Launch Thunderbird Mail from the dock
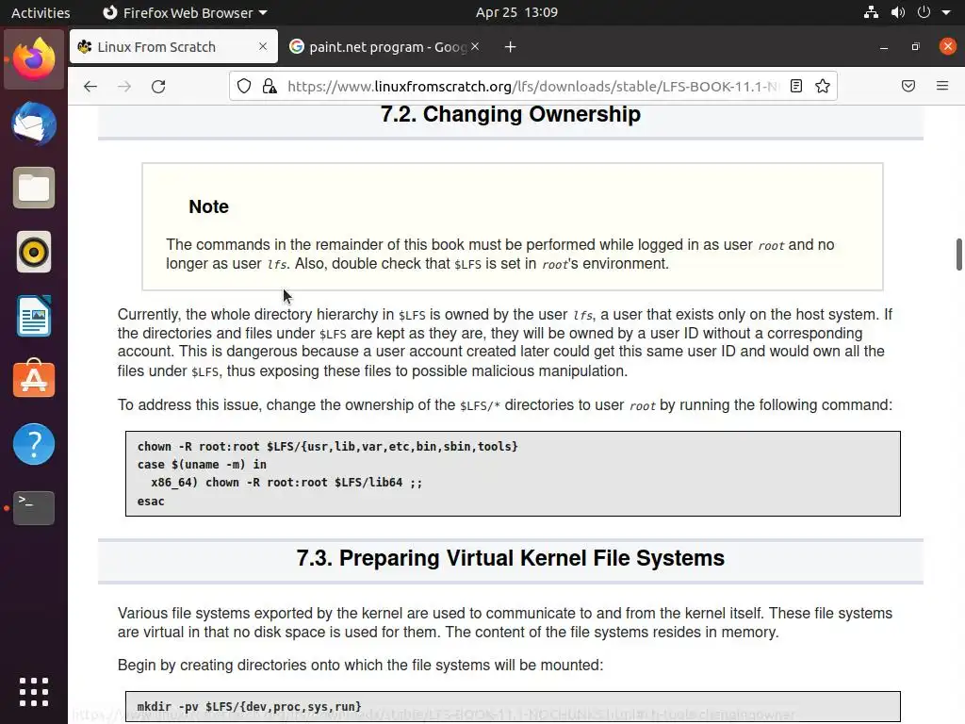This screenshot has width=965, height=724. pos(34,123)
